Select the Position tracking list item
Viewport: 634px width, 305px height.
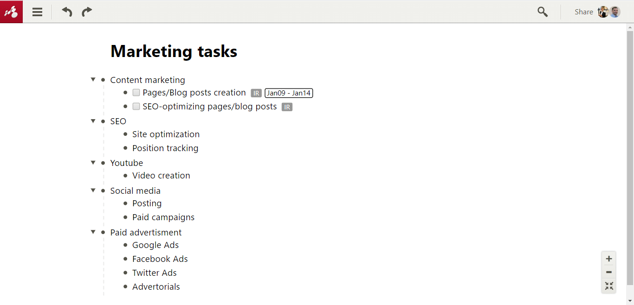(x=165, y=148)
